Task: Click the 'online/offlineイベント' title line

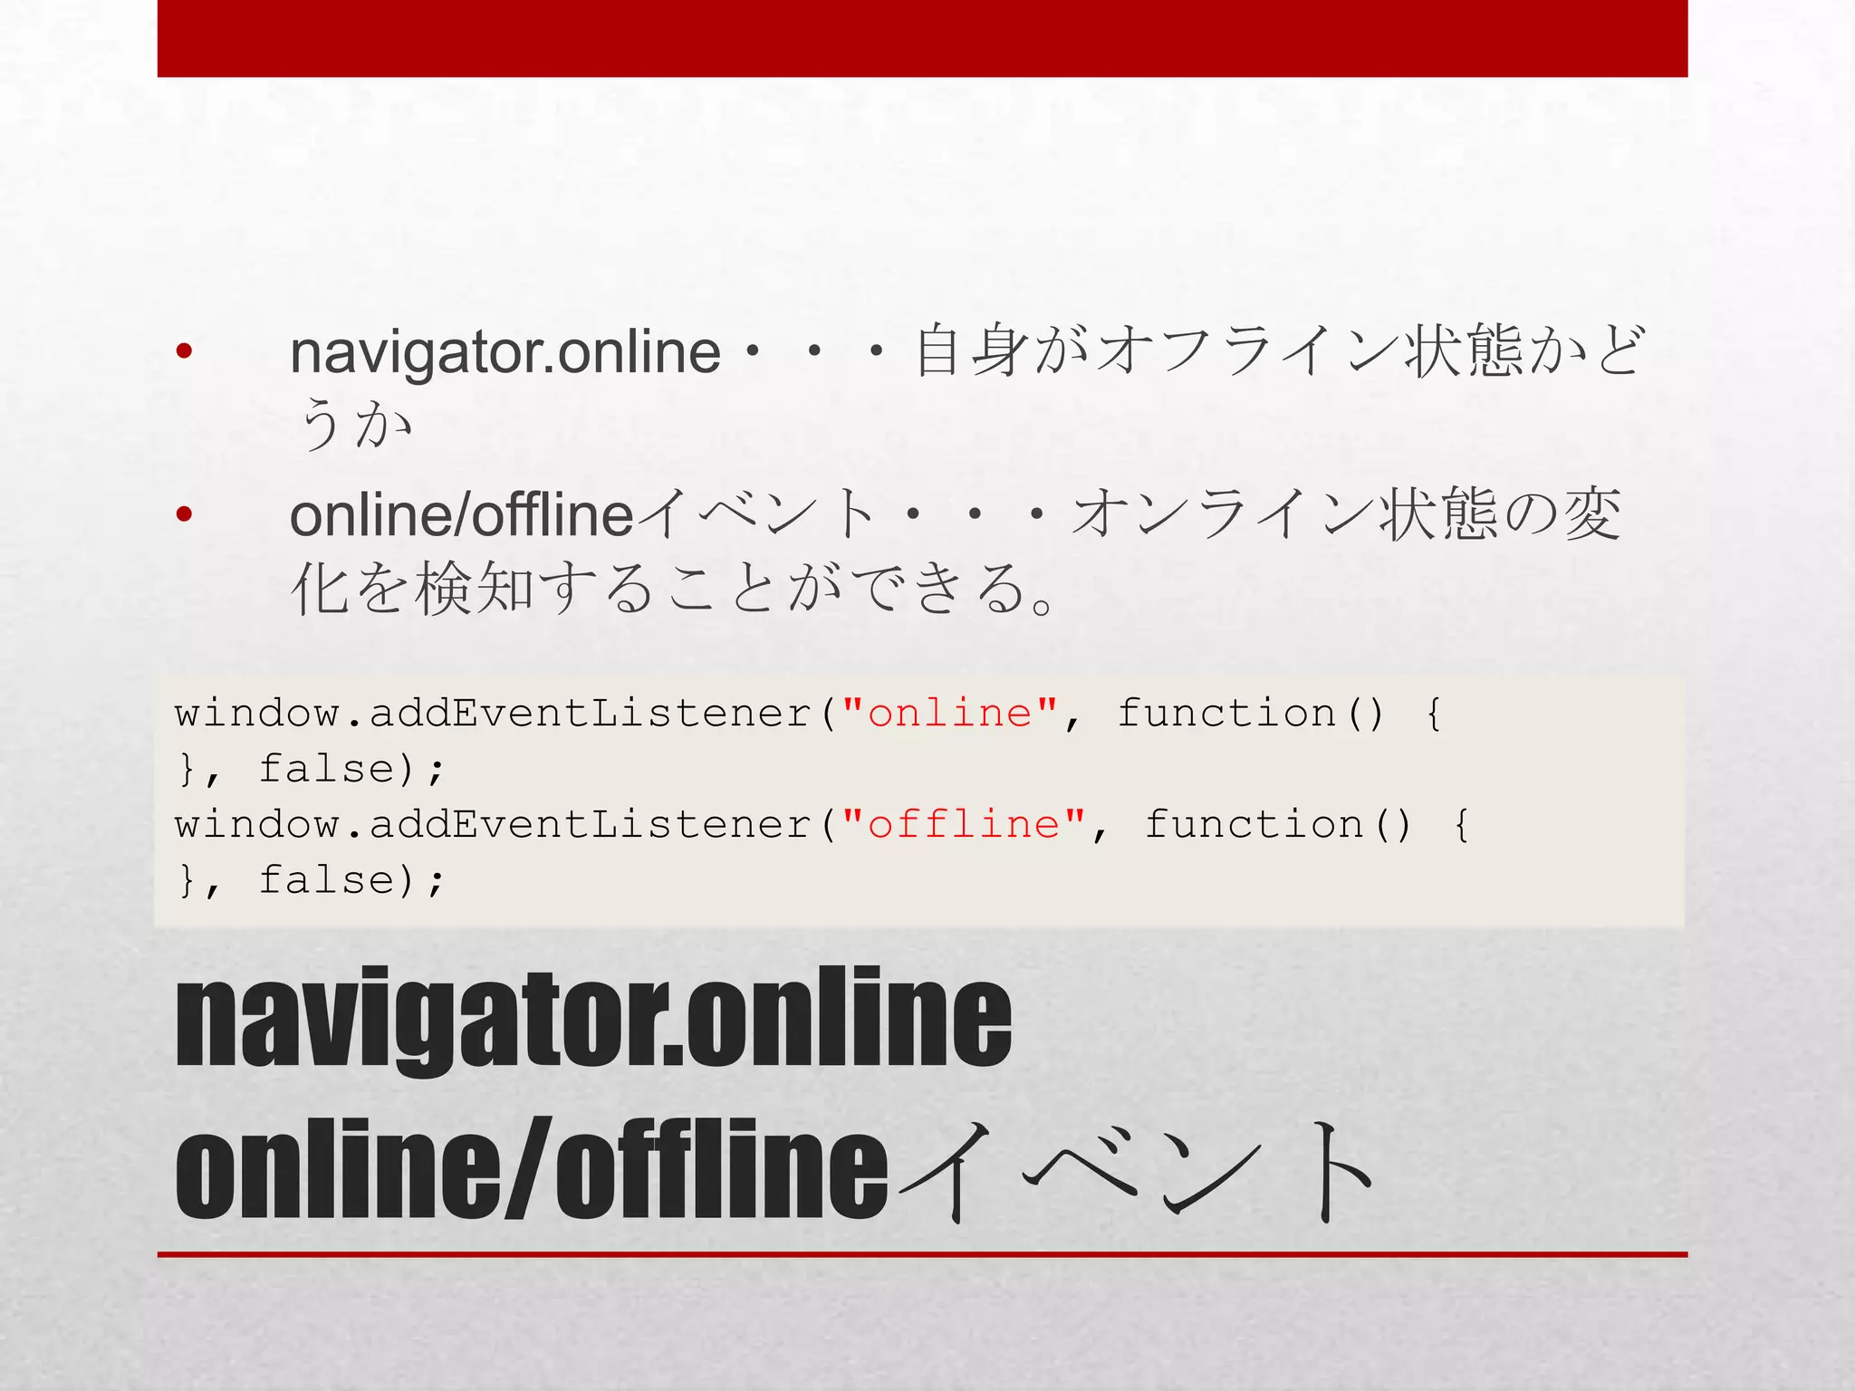Action: click(775, 1170)
